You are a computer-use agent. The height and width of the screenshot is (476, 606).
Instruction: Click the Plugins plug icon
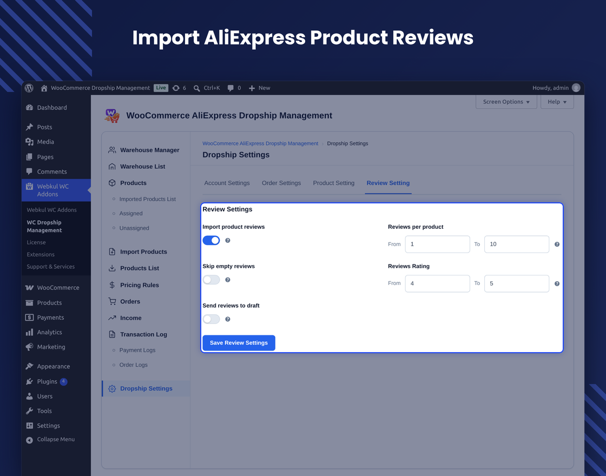(29, 381)
